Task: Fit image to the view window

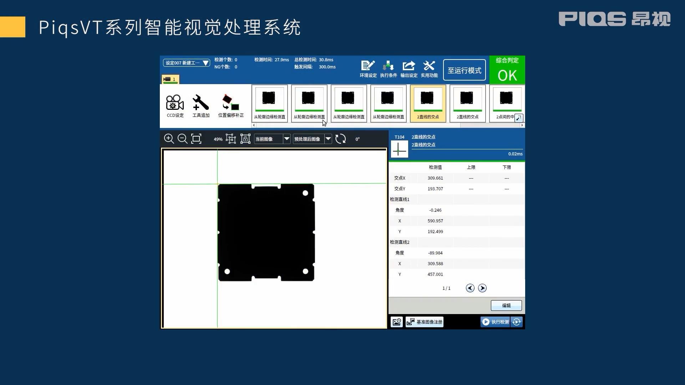Action: click(x=196, y=139)
